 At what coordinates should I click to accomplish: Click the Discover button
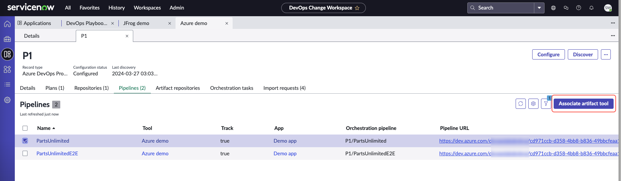pyautogui.click(x=583, y=55)
